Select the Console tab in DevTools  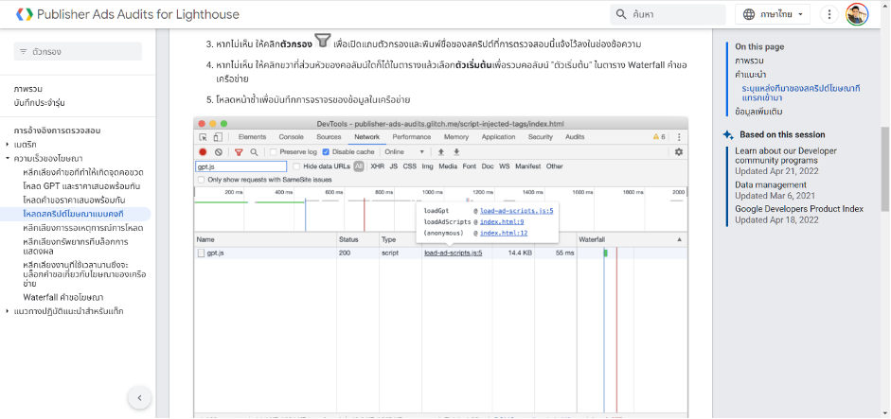click(291, 137)
